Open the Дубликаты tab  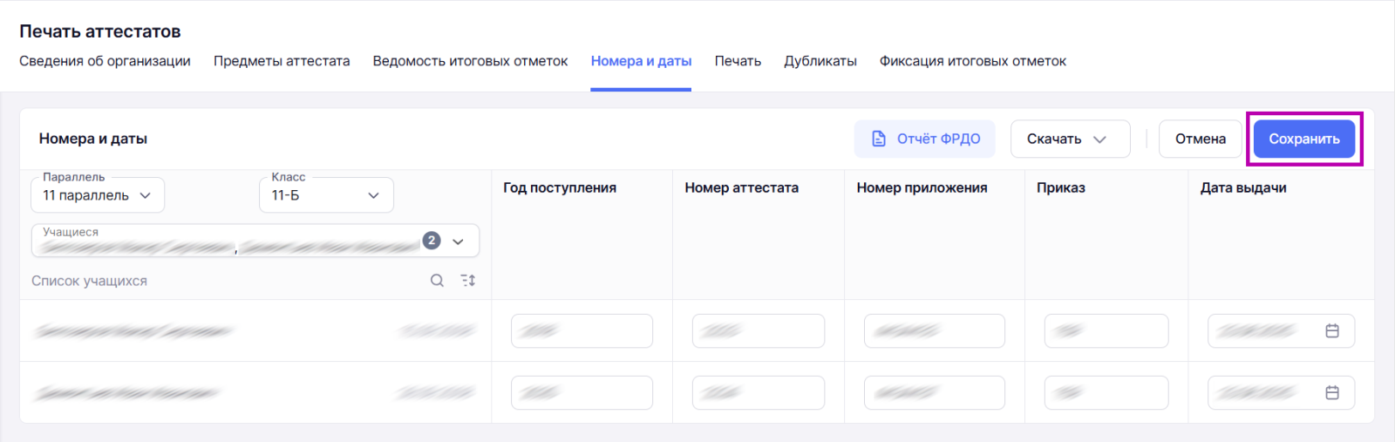coord(820,61)
